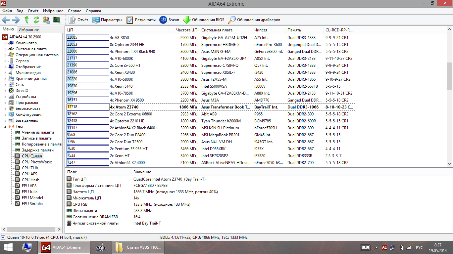Expand the Операционная система tree node

[x=5, y=55]
